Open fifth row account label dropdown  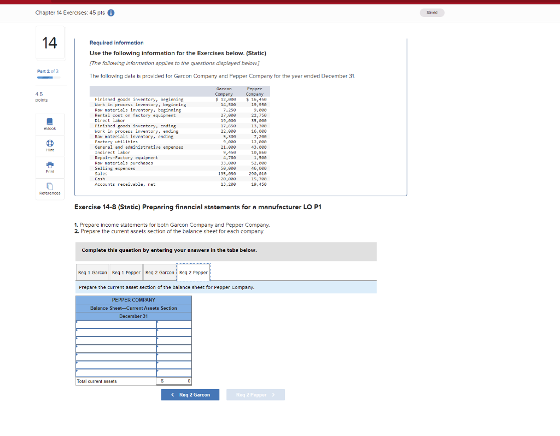pyautogui.click(x=116, y=357)
